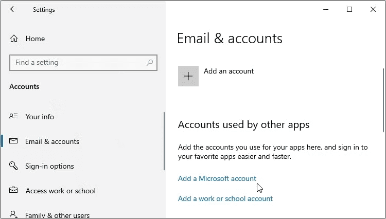Click the Home house icon
The width and height of the screenshot is (386, 219).
click(14, 39)
